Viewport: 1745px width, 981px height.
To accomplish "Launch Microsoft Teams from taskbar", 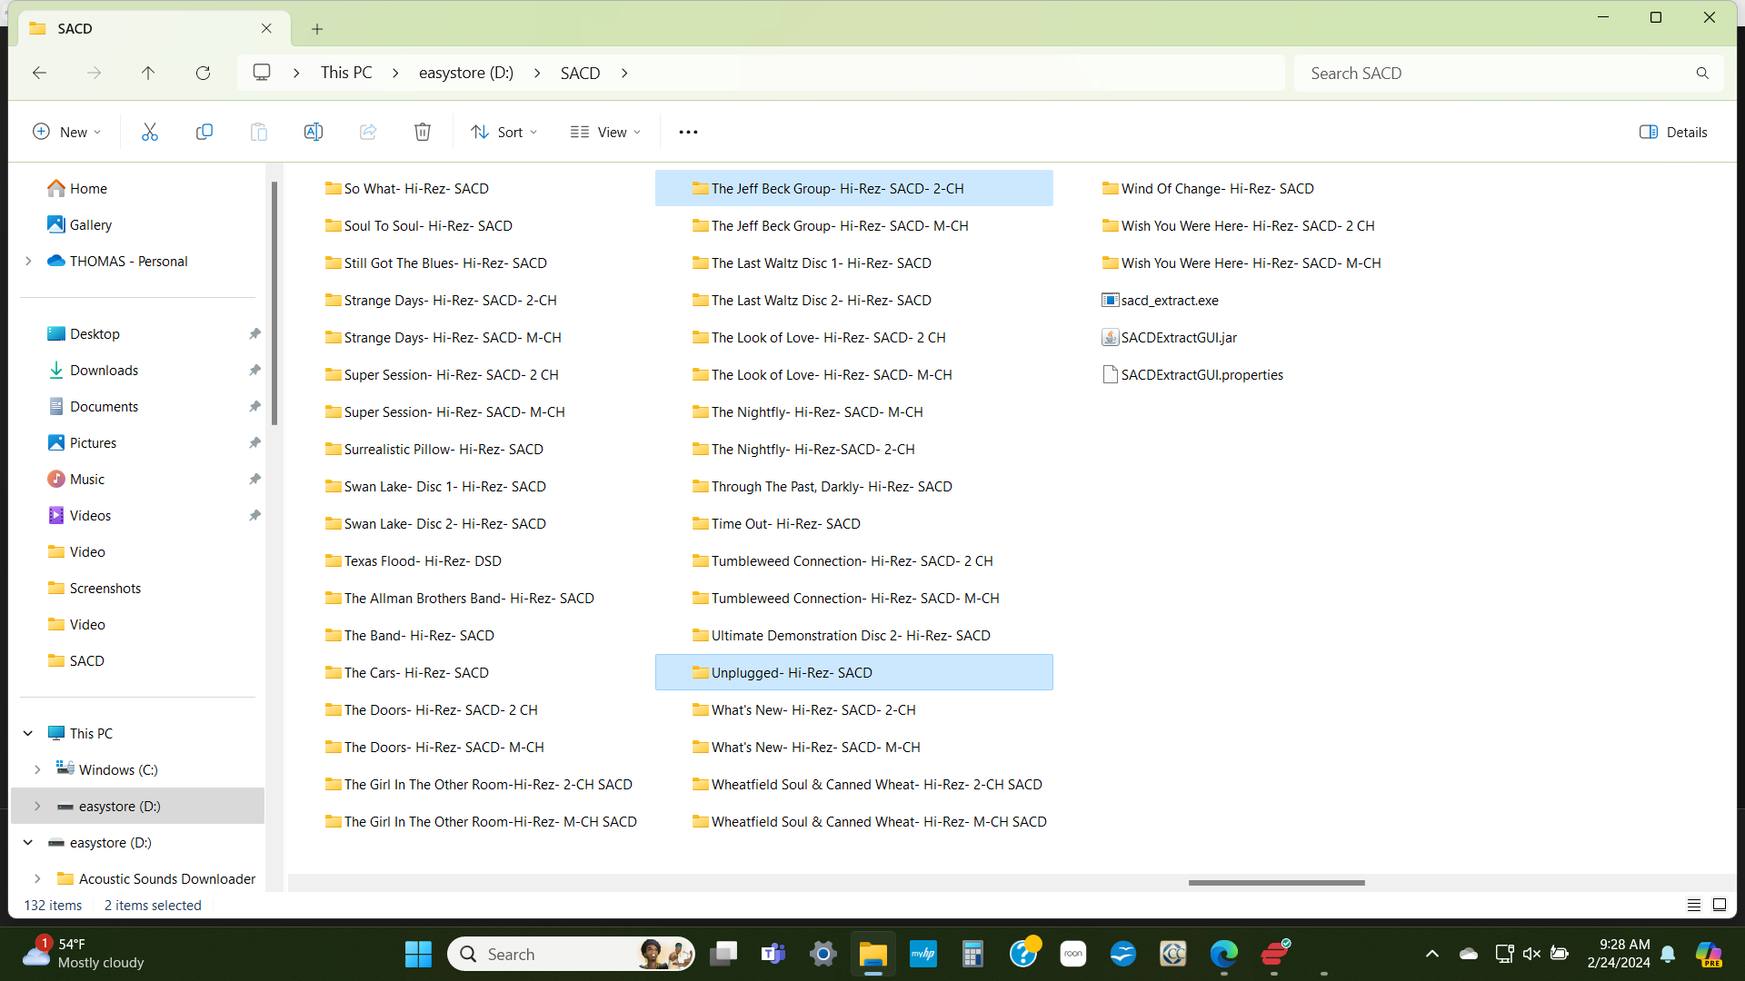I will [x=773, y=954].
